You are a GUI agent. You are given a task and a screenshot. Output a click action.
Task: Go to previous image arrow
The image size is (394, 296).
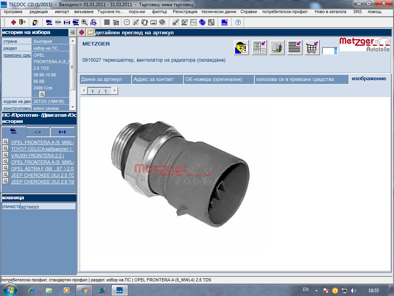[84, 91]
